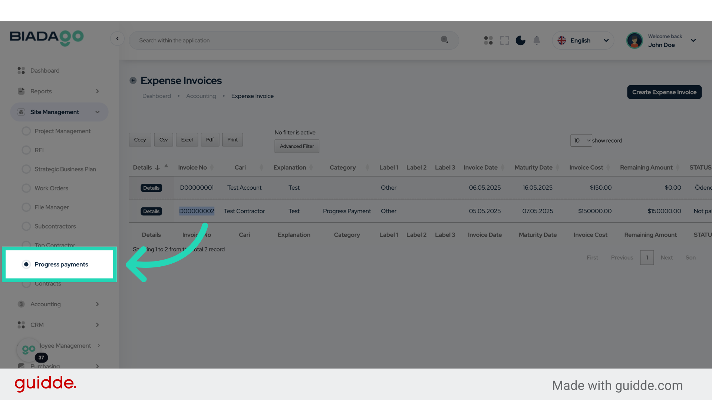Open the dark mode moon icon
Viewport: 712px width, 400px height.
point(520,40)
